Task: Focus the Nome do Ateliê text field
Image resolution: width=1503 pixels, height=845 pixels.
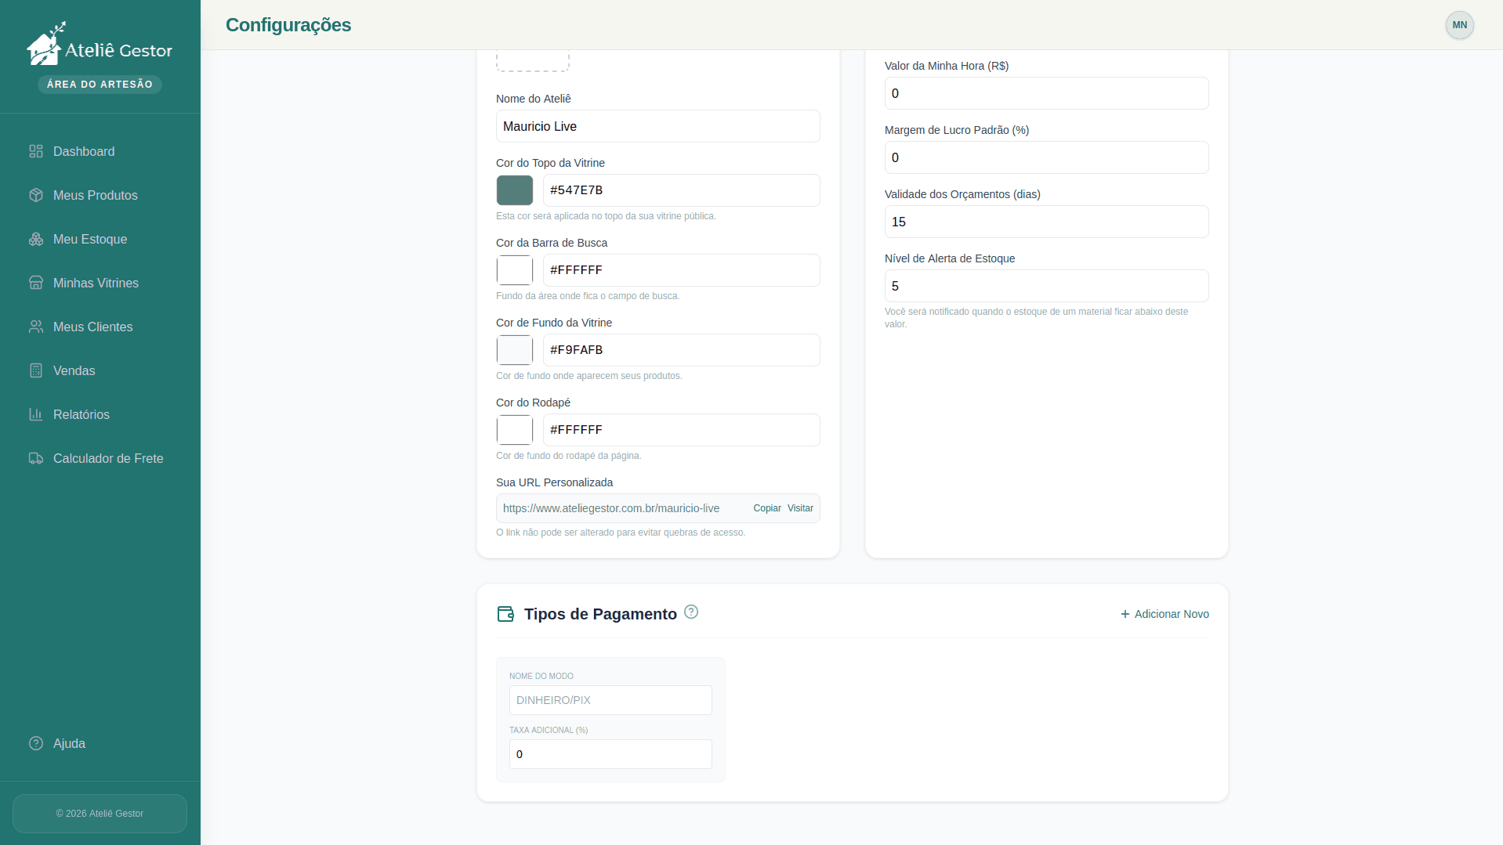Action: click(657, 126)
